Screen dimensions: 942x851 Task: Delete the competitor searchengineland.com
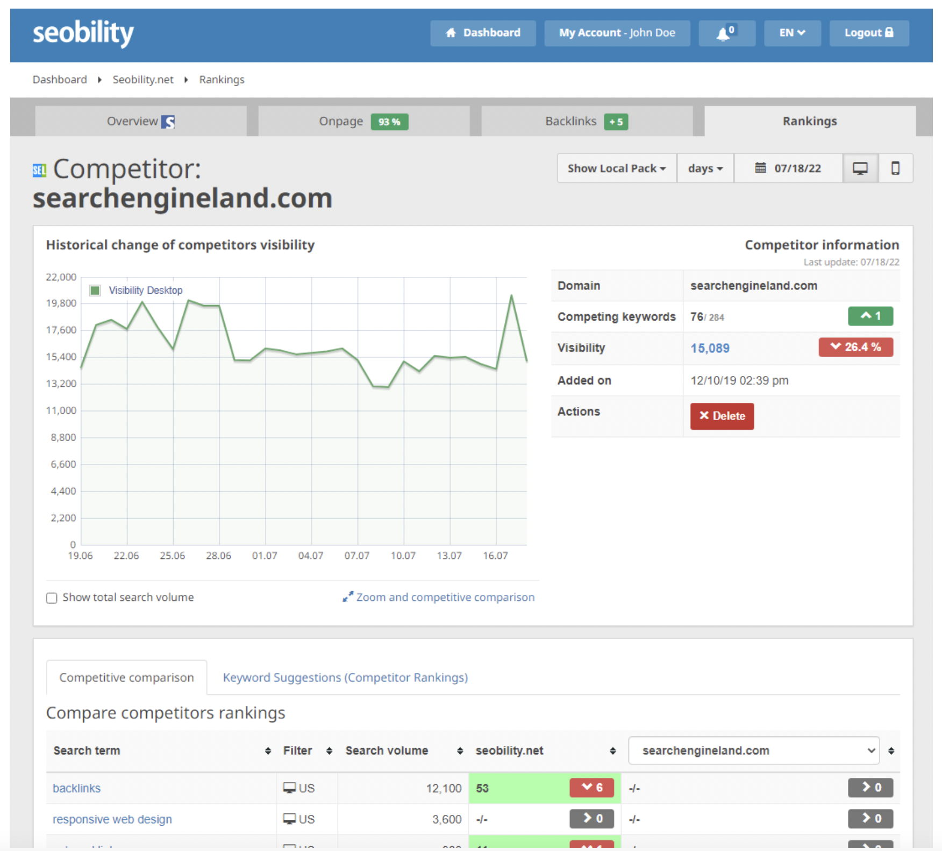[x=722, y=416]
